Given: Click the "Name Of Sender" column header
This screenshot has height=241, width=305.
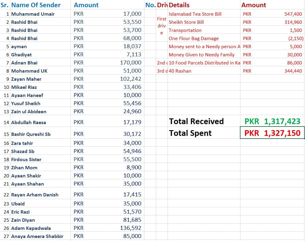Looking at the screenshot, I should tap(36, 5).
